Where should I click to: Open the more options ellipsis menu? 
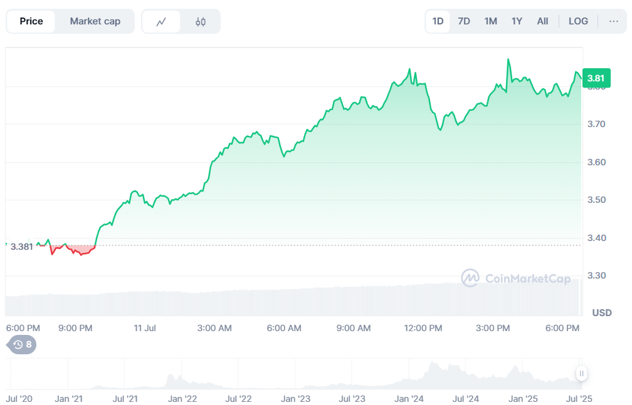point(613,21)
